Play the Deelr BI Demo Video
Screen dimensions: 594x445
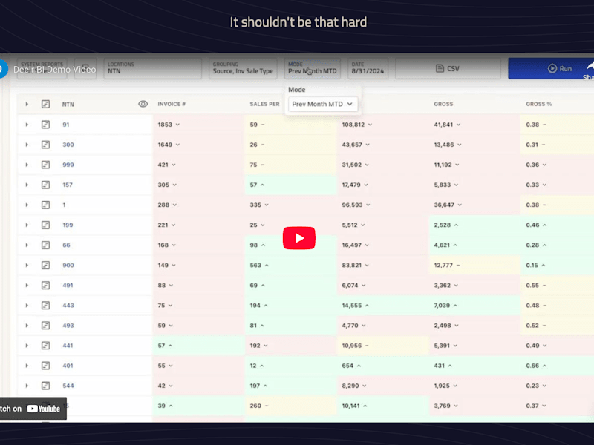(299, 238)
